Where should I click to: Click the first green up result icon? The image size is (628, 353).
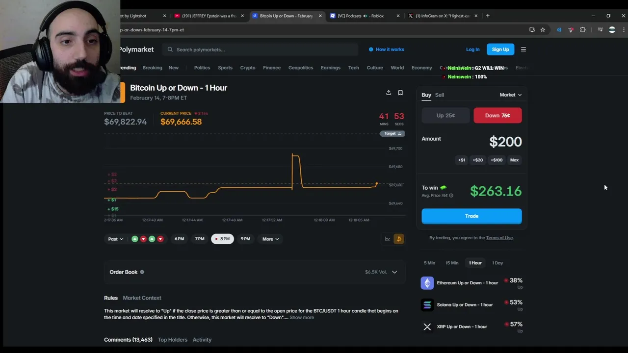point(135,239)
